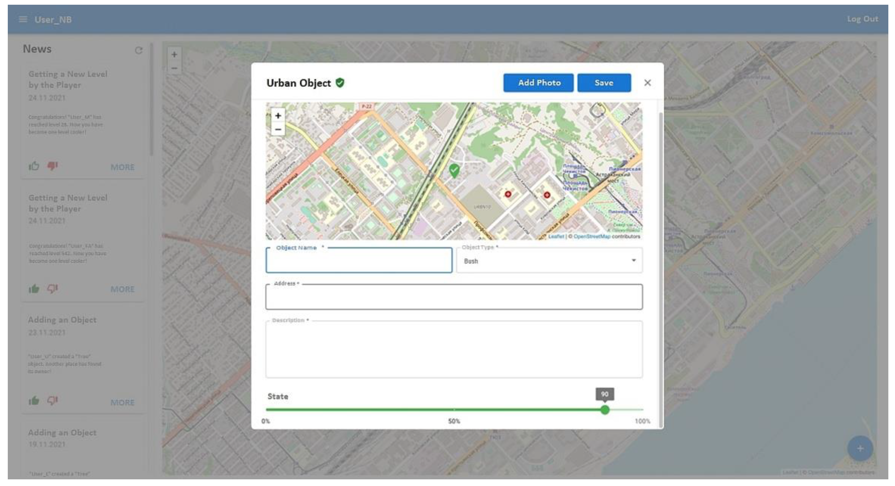Click the left red cross map marker
The image size is (895, 486).
[508, 194]
